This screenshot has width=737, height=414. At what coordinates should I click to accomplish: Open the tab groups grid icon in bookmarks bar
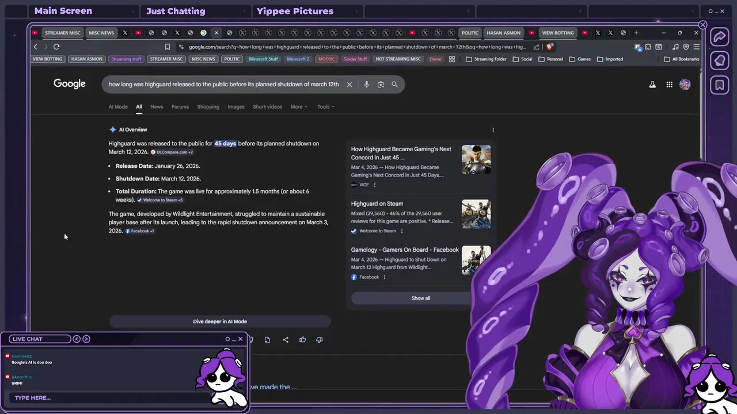click(x=452, y=59)
